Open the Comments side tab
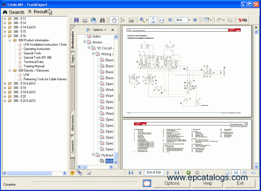This screenshot has height=191, width=261. (x=73, y=147)
